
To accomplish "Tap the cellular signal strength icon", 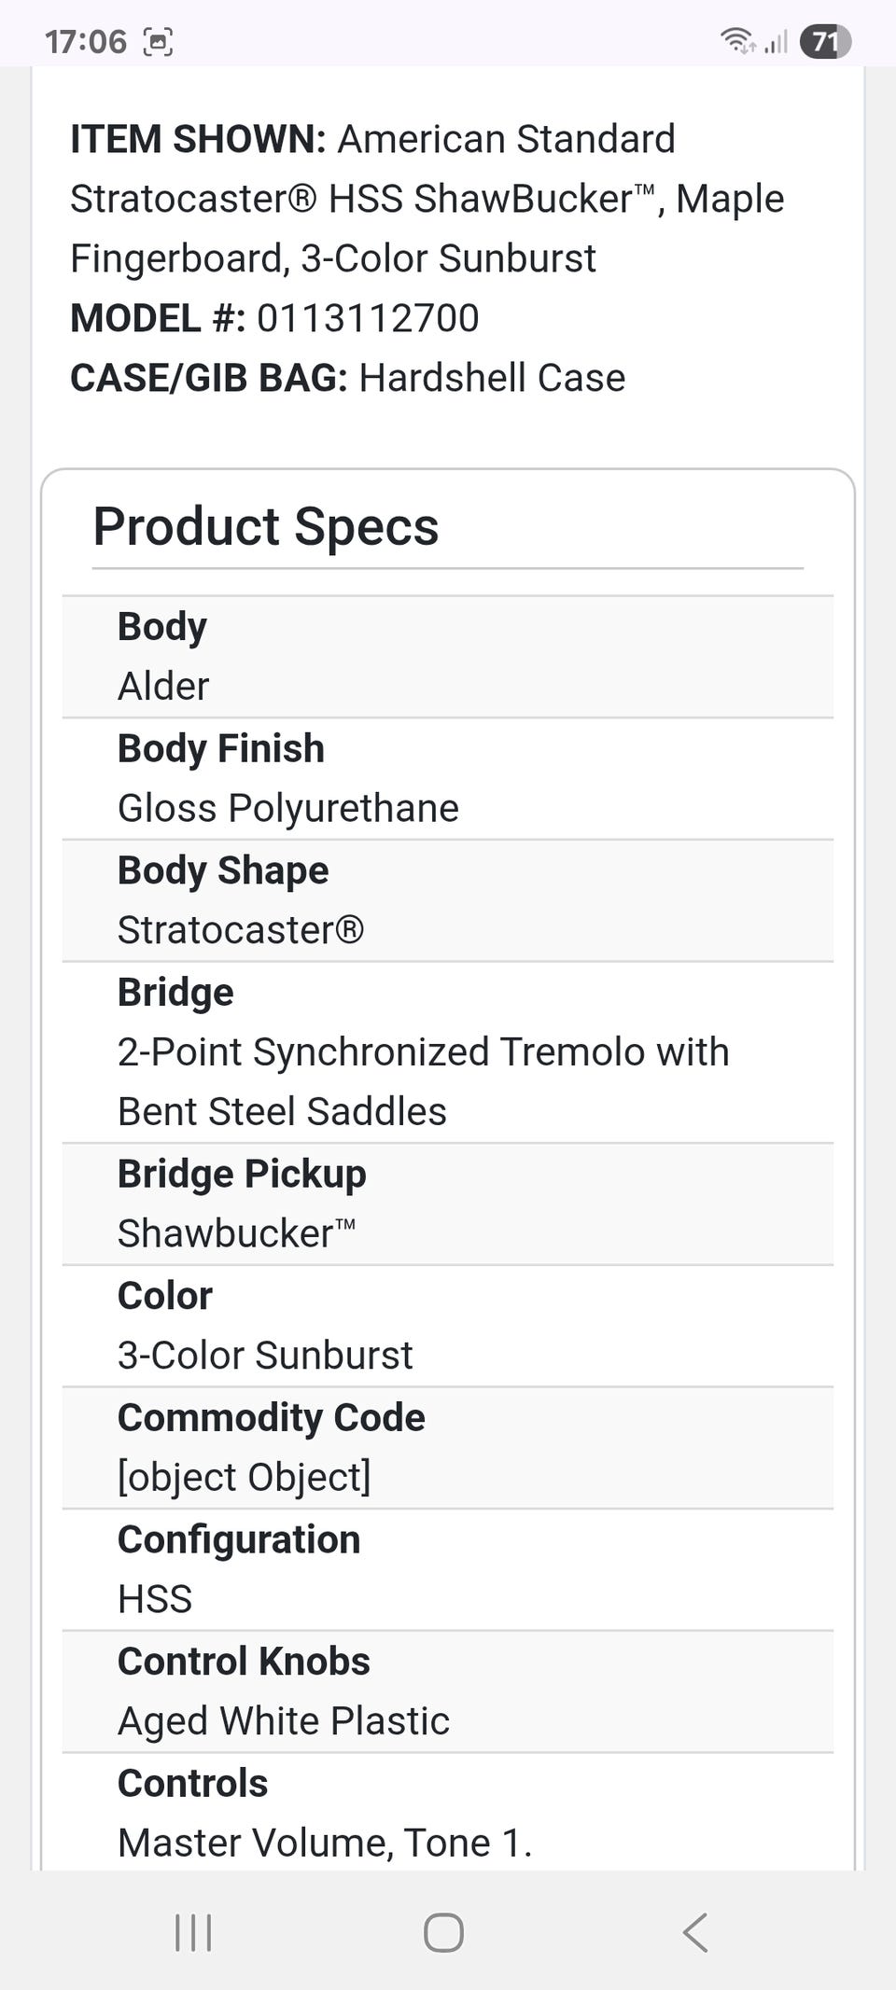I will (777, 42).
